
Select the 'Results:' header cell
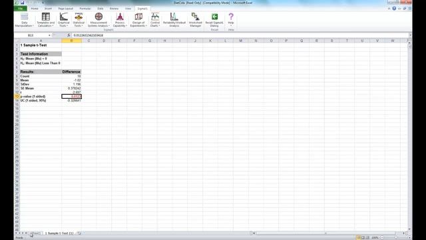[41, 72]
